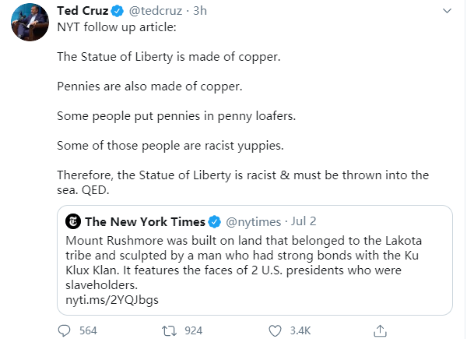The image size is (474, 339).
Task: Click The New York Times verified badge
Action: click(x=216, y=221)
